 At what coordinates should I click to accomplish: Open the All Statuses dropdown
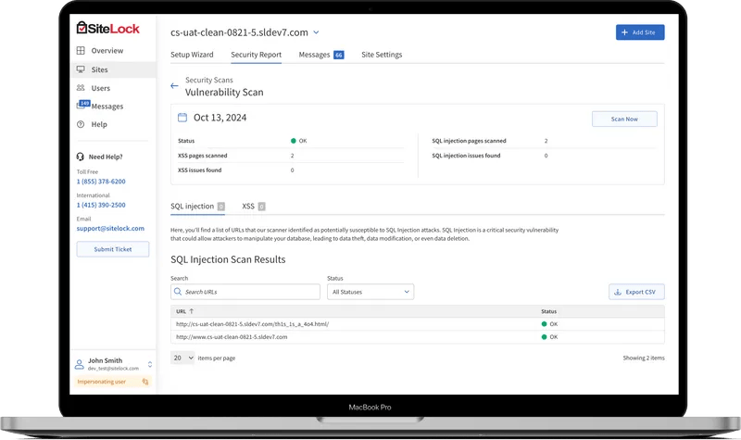370,292
